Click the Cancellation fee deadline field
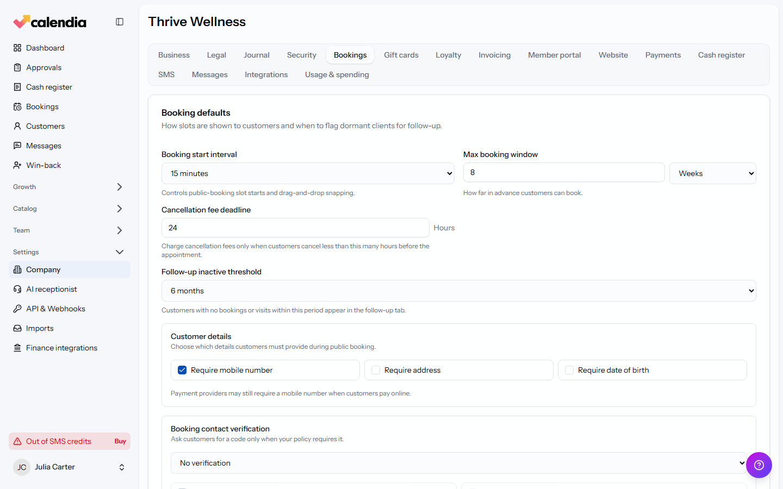The width and height of the screenshot is (783, 489). pyautogui.click(x=295, y=228)
